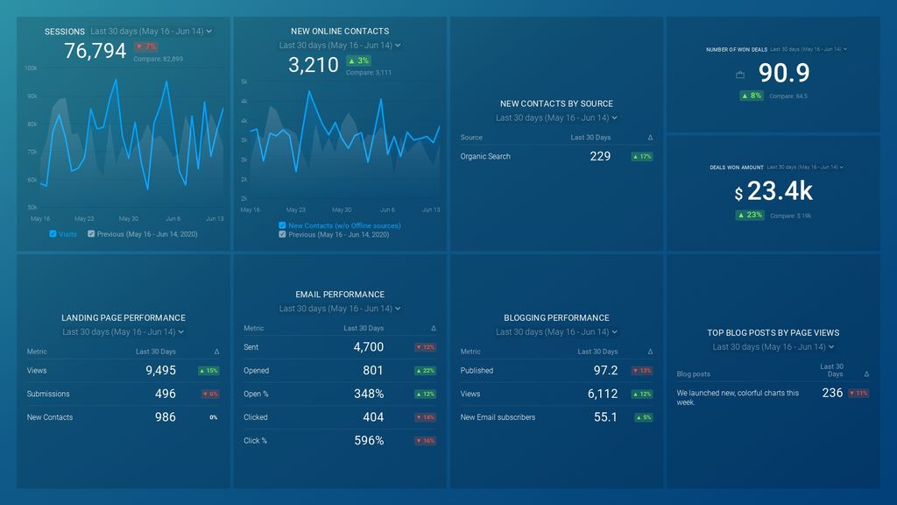Viewport: 897px width, 505px height.
Task: Uncheck the Visits checkbox under the Sessions chart
Action: (x=53, y=234)
